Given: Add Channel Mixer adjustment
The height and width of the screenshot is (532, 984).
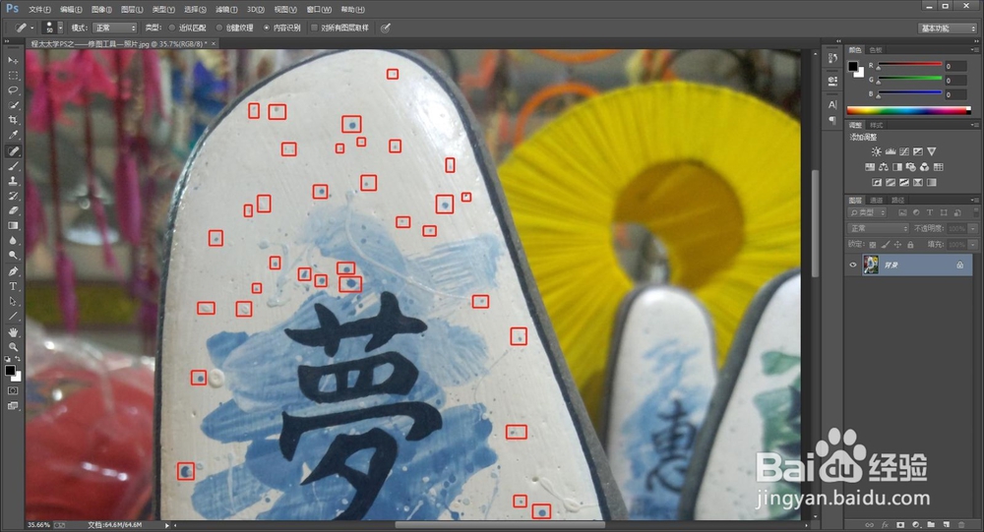Looking at the screenshot, I should pyautogui.click(x=924, y=167).
